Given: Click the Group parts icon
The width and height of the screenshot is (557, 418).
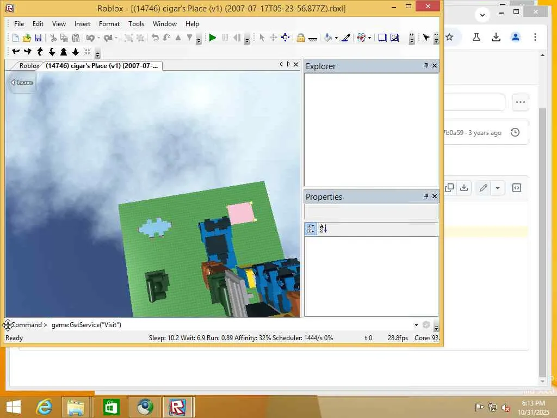Looking at the screenshot, I should (128, 38).
